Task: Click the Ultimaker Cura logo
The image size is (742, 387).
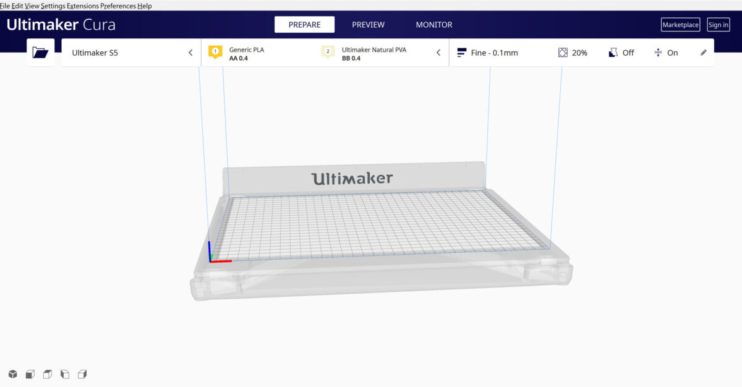Action: [x=61, y=25]
